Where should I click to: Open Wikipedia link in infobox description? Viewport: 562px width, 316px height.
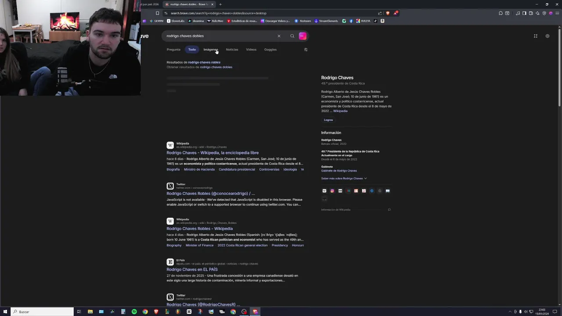[340, 111]
